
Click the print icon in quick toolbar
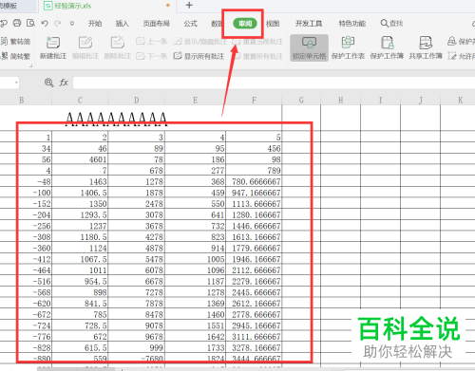pos(17,23)
